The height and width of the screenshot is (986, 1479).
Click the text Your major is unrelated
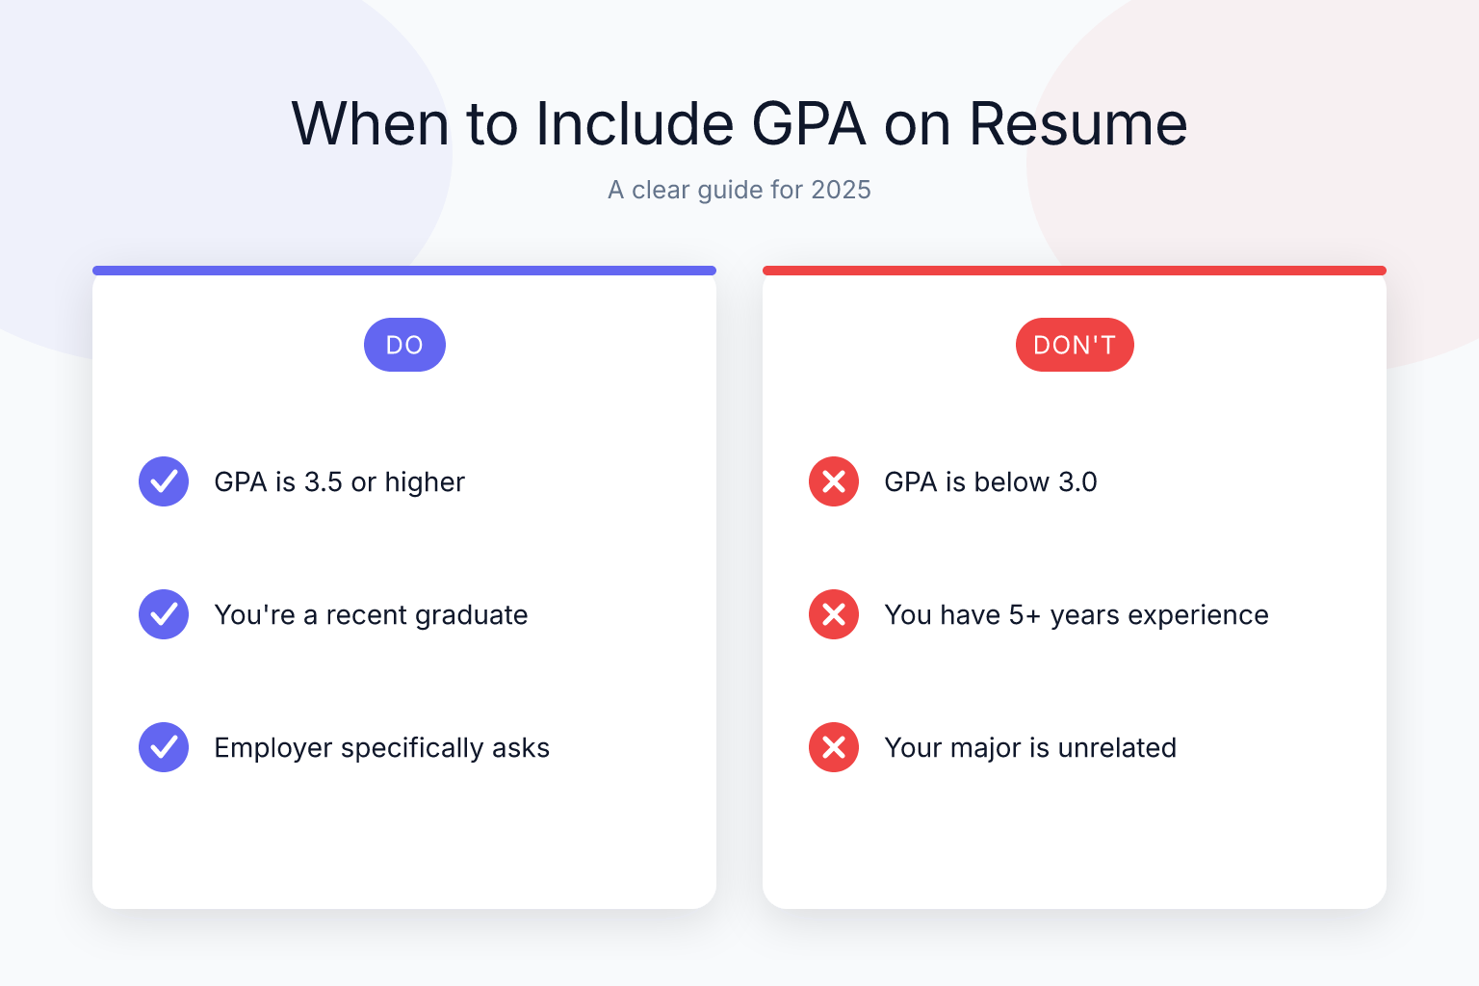coord(1030,747)
